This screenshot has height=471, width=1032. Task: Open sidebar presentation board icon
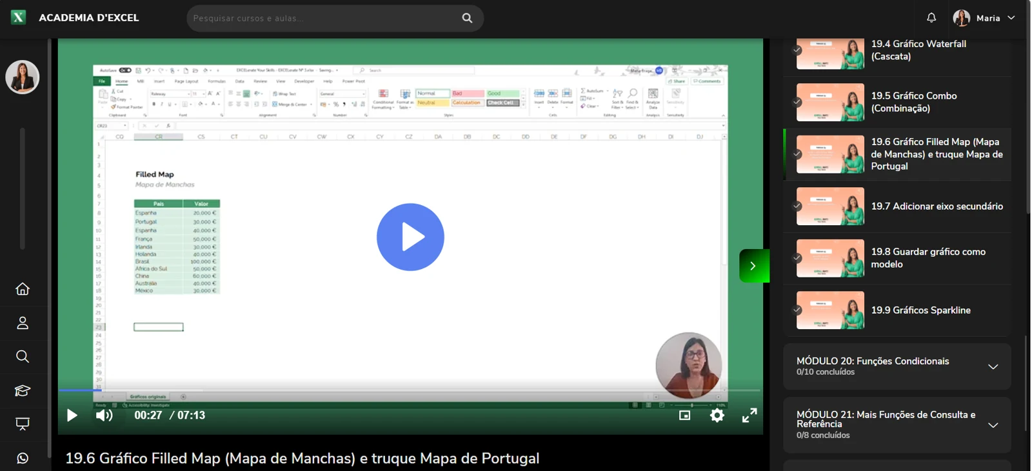23,424
